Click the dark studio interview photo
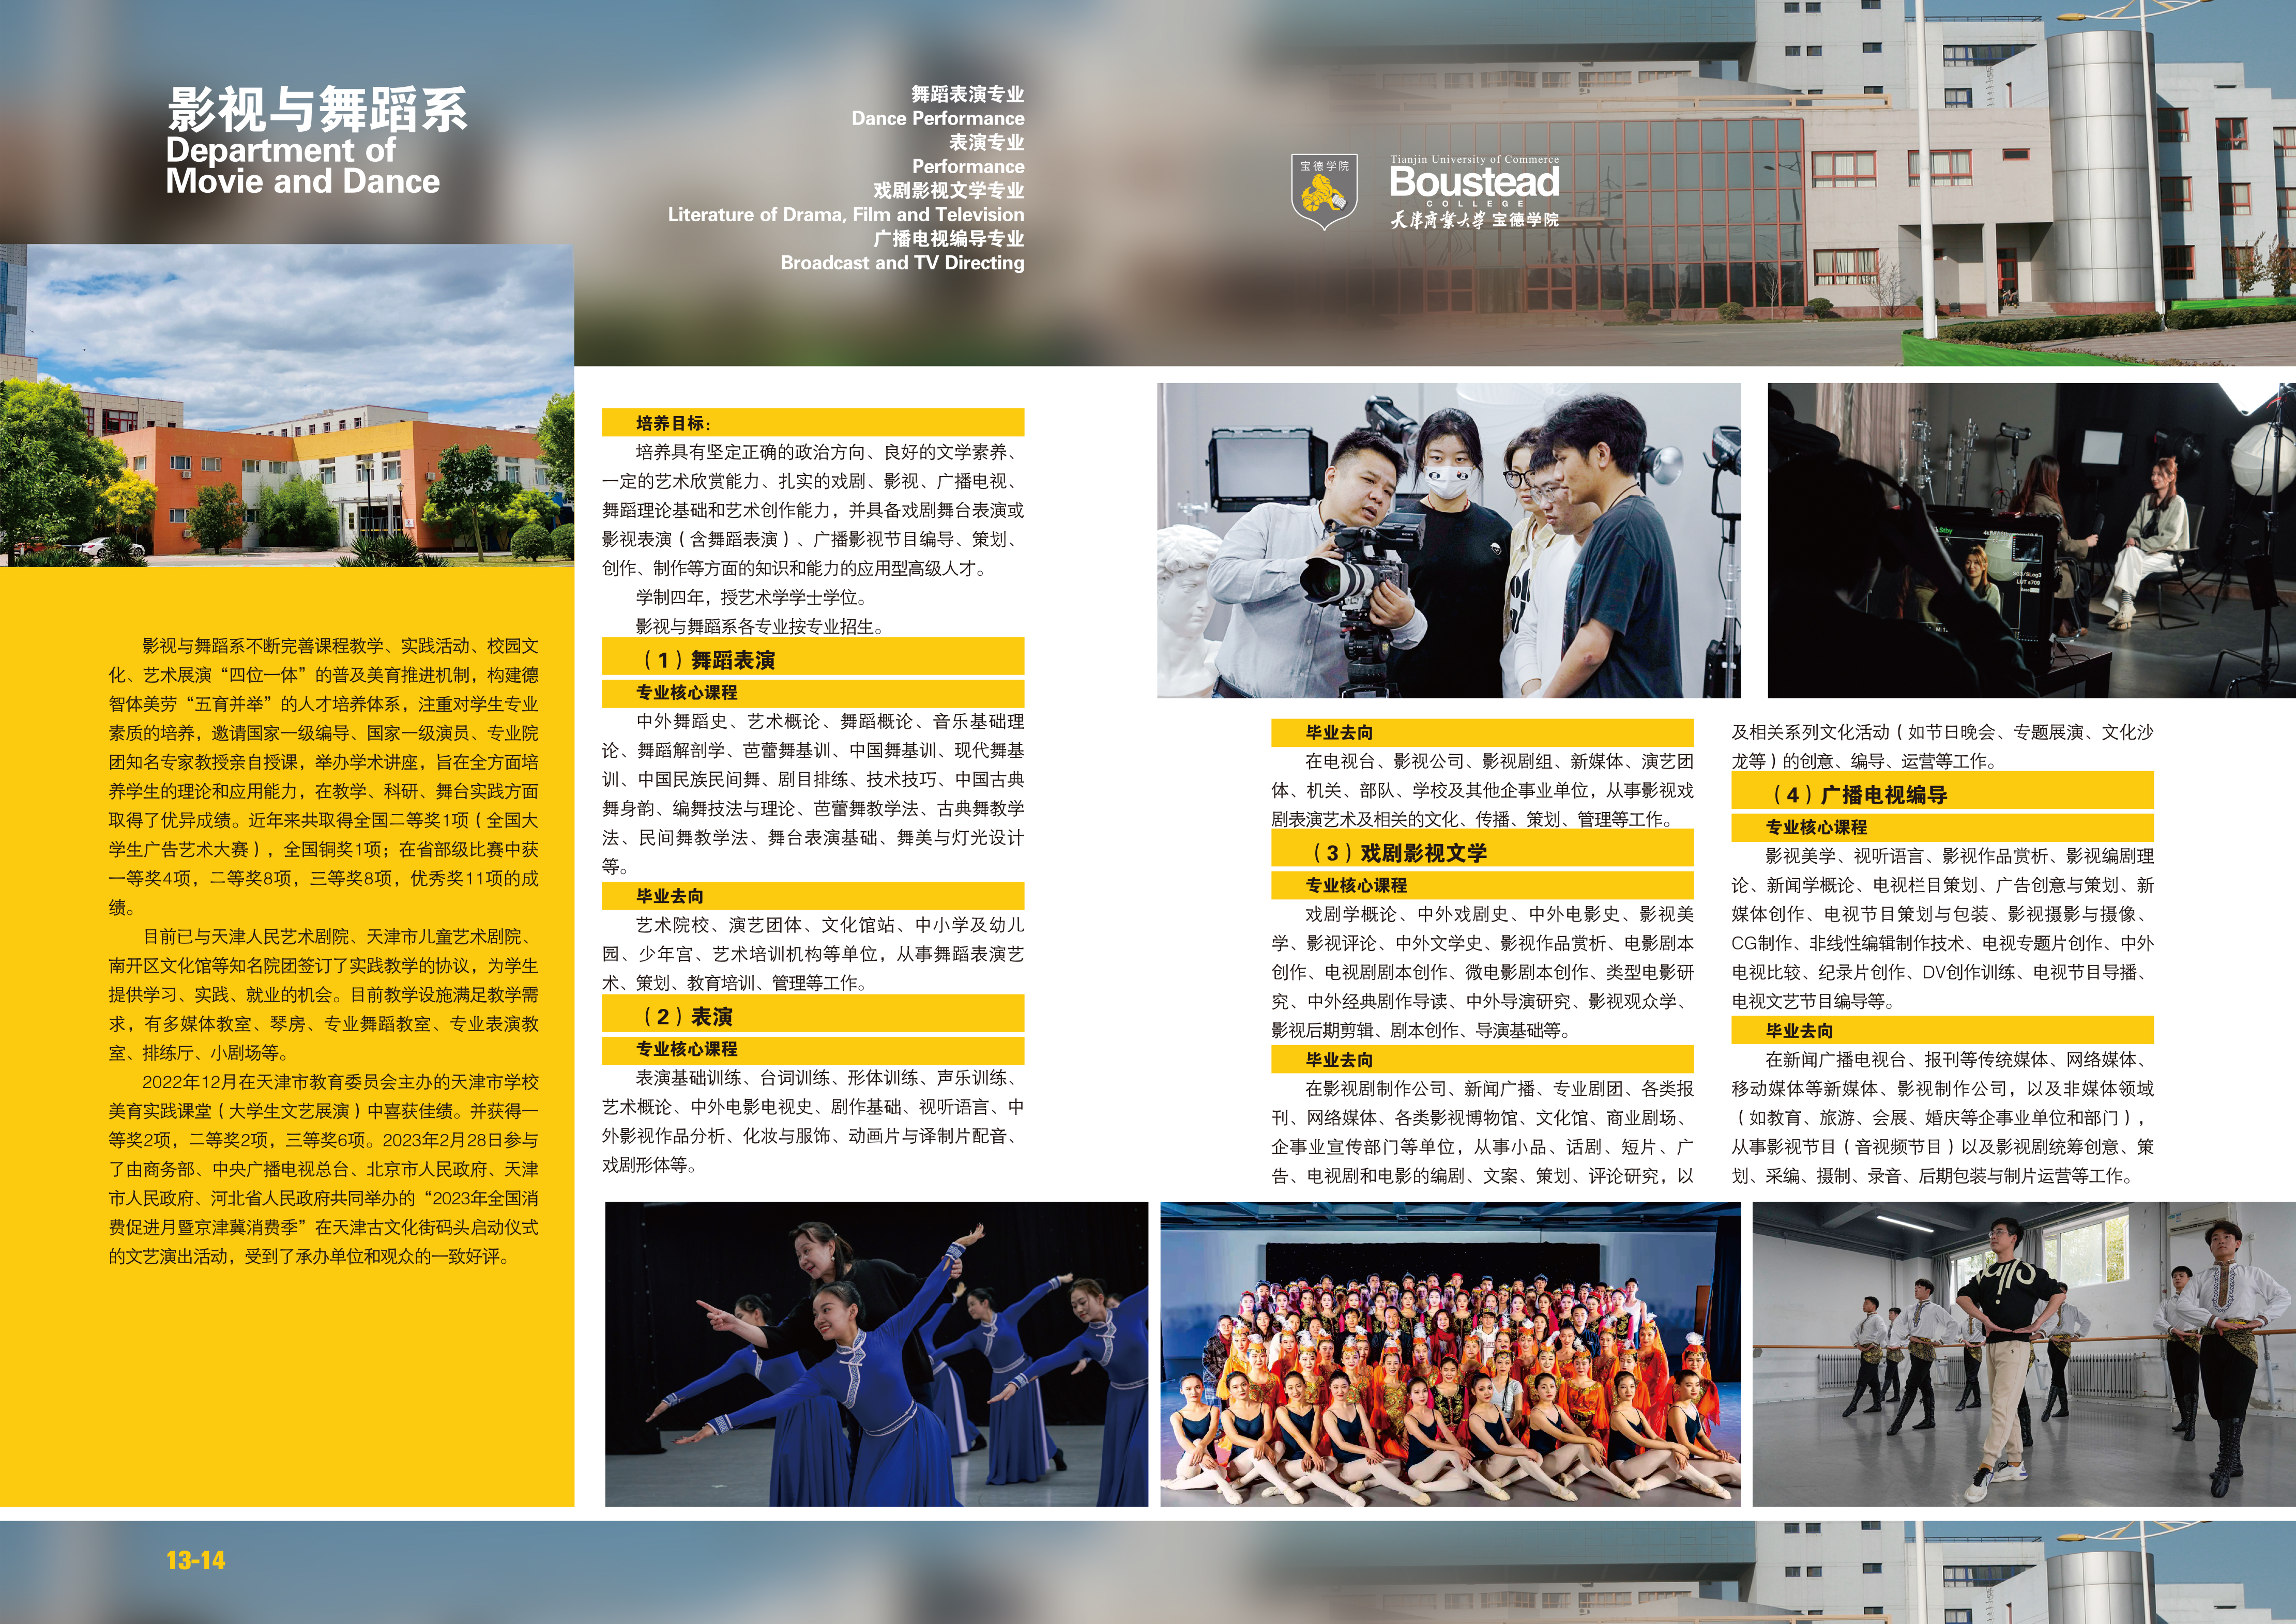The width and height of the screenshot is (2296, 1624). coord(2032,540)
